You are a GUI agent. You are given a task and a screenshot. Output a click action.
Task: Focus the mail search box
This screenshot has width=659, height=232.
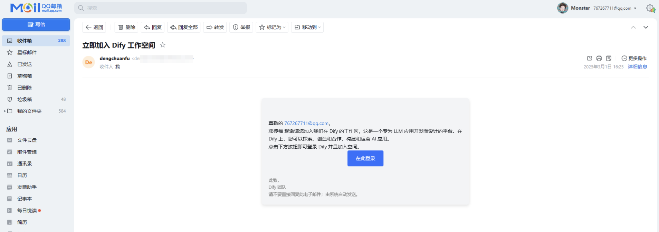tap(161, 8)
